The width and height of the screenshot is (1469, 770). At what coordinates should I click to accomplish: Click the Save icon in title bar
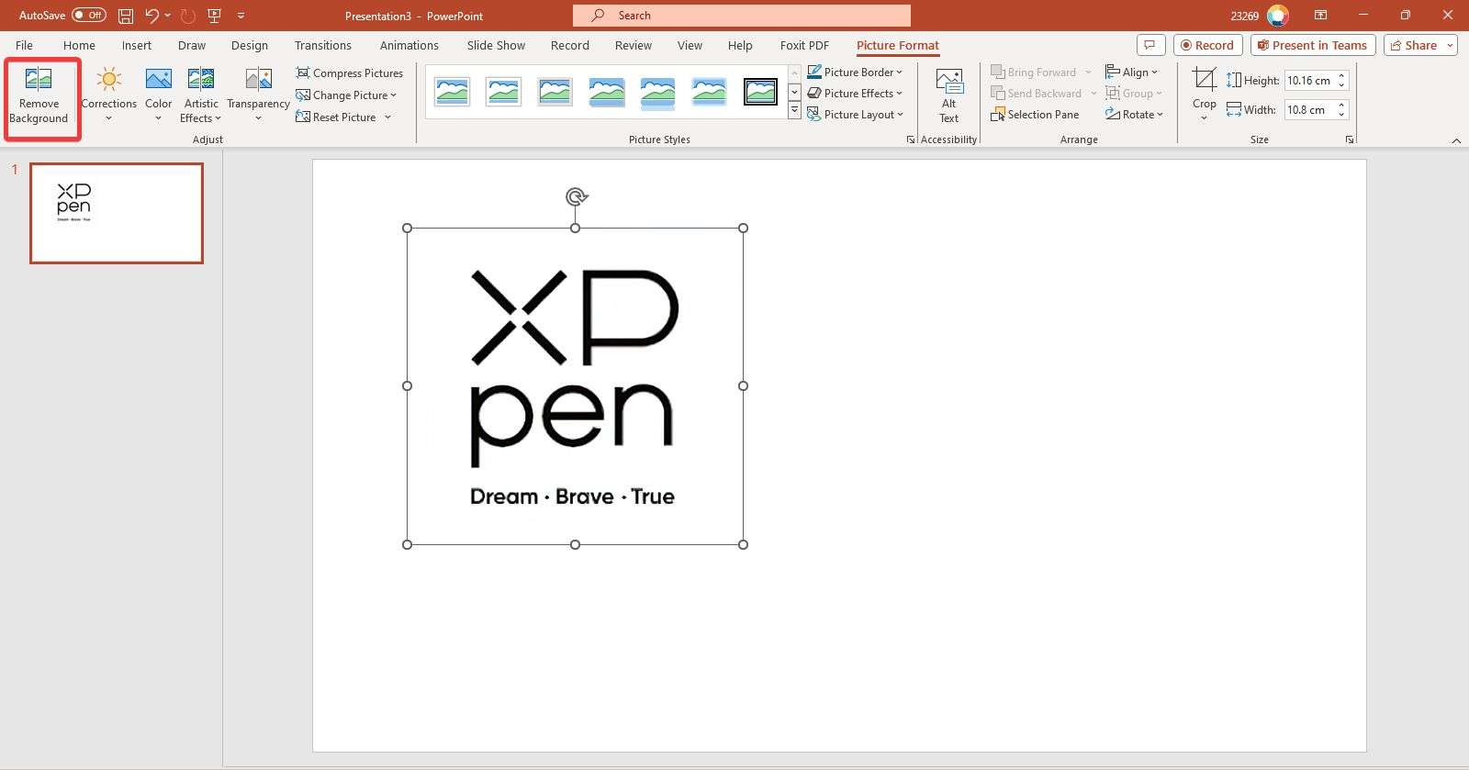click(x=126, y=16)
